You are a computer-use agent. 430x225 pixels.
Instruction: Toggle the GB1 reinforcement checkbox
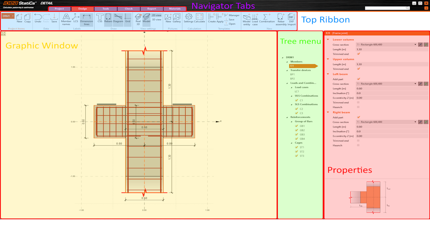(x=297, y=125)
